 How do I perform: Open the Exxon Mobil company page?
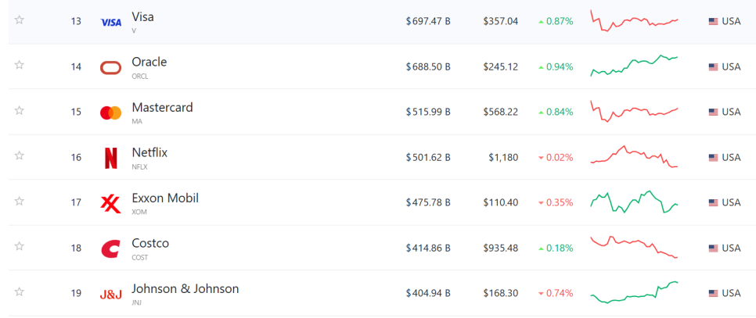tap(165, 198)
